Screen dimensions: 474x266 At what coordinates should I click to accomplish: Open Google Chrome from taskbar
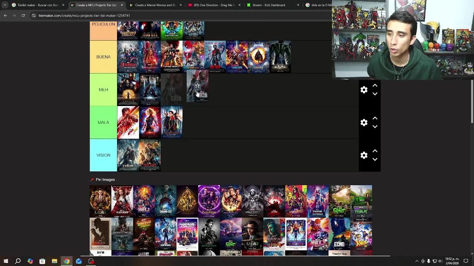click(67, 261)
